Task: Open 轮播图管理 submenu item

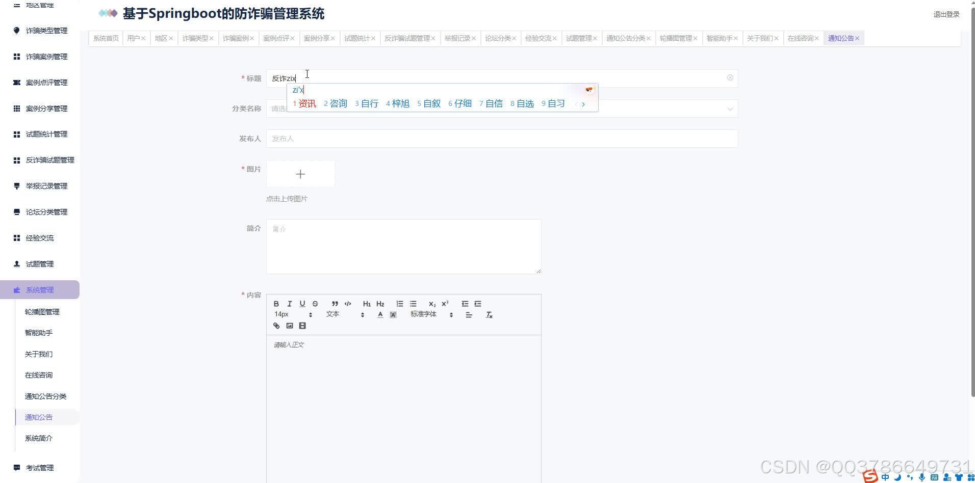Action: (42, 312)
